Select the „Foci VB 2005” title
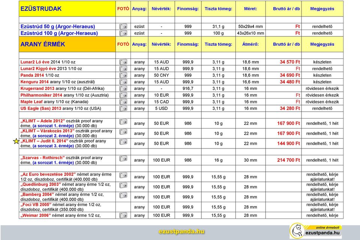The image size is (360, 240). pyautogui.click(x=36, y=205)
